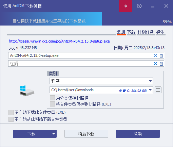173x147 pixels.
Task: Paste clipboard into 注解 comment field
Action: pyautogui.click(x=161, y=64)
